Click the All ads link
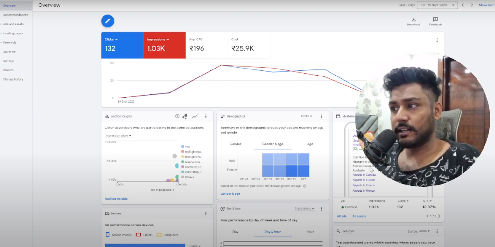Image resolution: width=495 pixels, height=247 pixels. pos(342,216)
